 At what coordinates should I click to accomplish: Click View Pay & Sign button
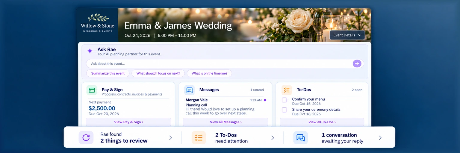pos(128,122)
